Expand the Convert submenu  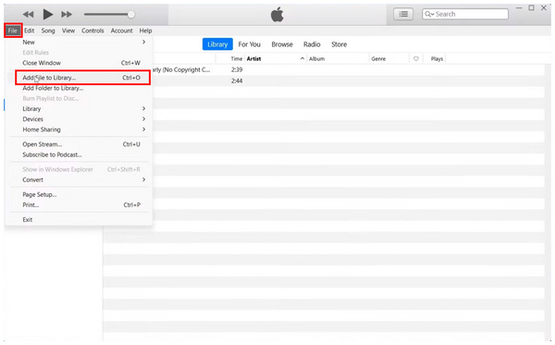79,179
